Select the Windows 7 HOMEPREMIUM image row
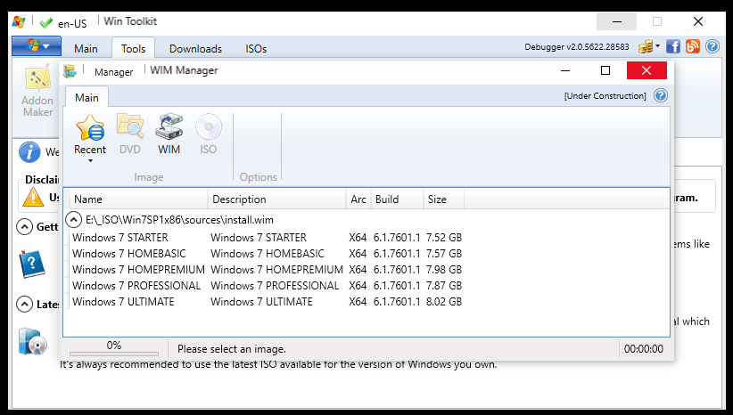Viewport: 733px width, 415px height. point(267,269)
